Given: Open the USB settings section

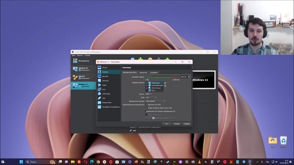Looking at the screenshot, I should [x=109, y=98].
